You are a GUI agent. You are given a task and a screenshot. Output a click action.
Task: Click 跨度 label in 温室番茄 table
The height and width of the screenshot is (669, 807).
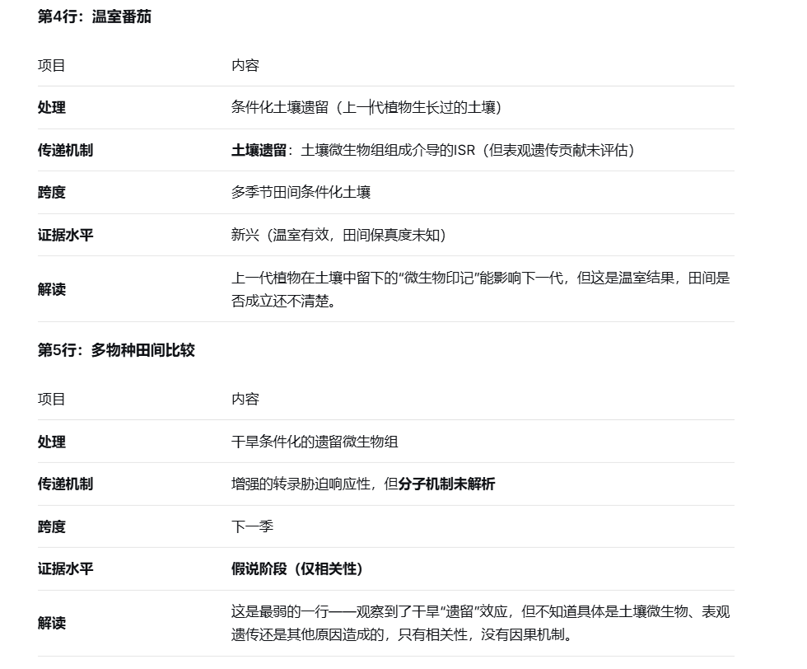pyautogui.click(x=51, y=193)
